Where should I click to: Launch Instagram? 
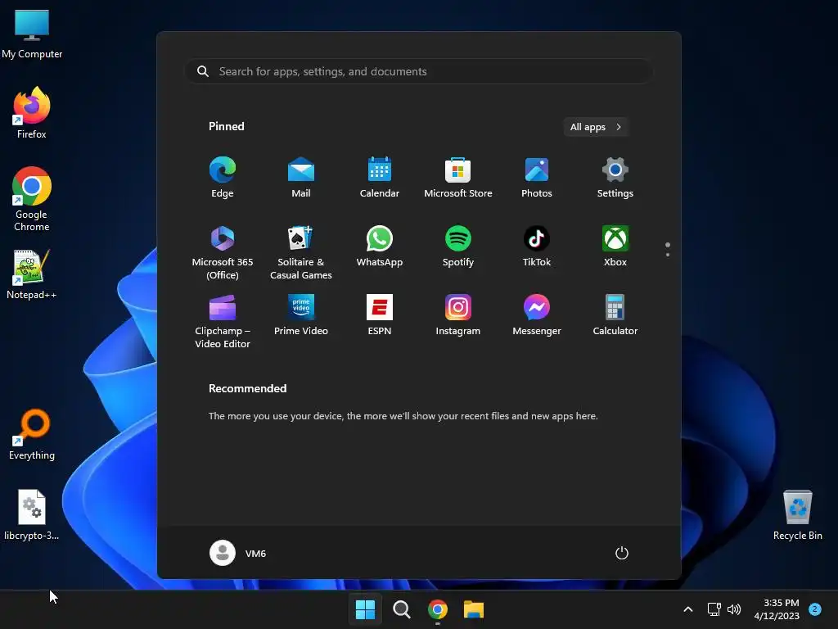pos(458,315)
